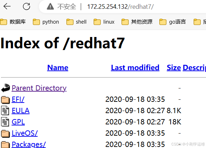Sort listing by the Name column link
The width and height of the screenshot is (206, 148).
click(x=58, y=68)
